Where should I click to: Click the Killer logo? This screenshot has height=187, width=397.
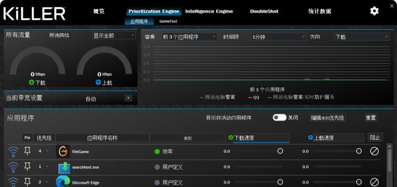click(x=35, y=14)
